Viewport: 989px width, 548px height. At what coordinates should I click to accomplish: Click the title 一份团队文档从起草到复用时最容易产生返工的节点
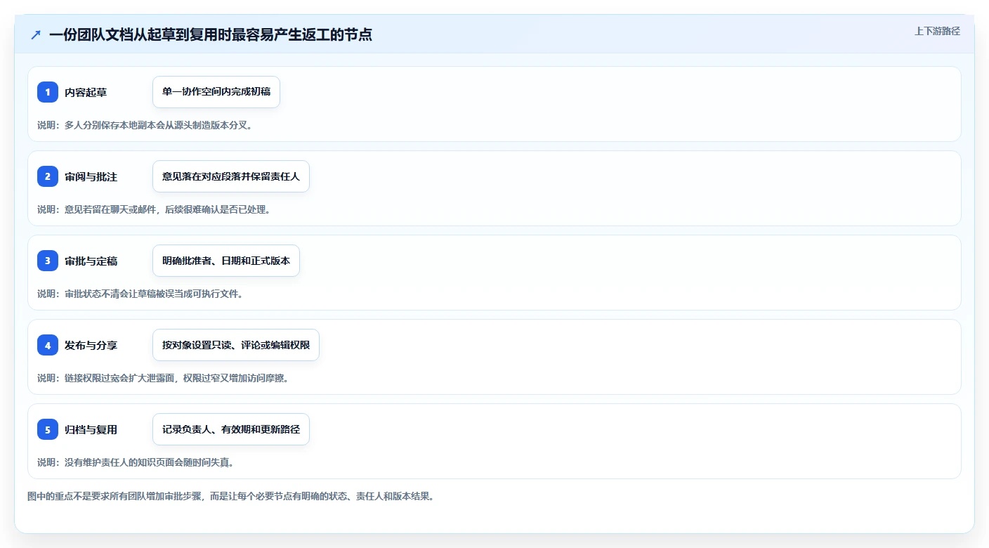pos(211,34)
